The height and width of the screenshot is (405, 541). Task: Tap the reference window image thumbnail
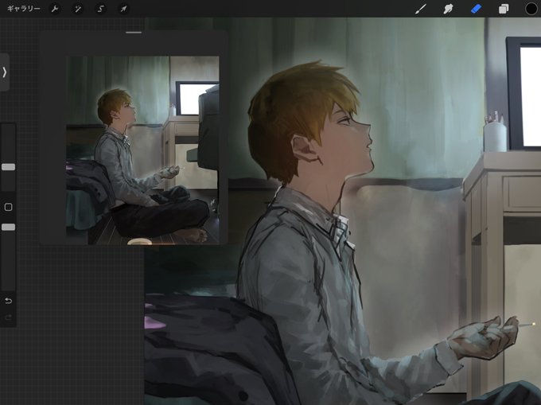pos(142,150)
